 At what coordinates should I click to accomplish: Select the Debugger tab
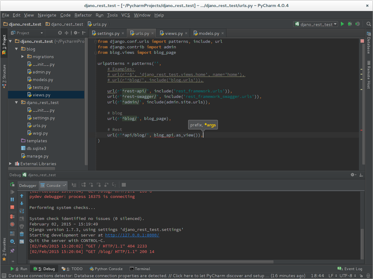(28, 185)
